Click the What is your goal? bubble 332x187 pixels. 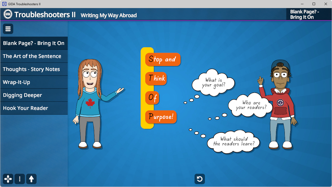pyautogui.click(x=213, y=83)
